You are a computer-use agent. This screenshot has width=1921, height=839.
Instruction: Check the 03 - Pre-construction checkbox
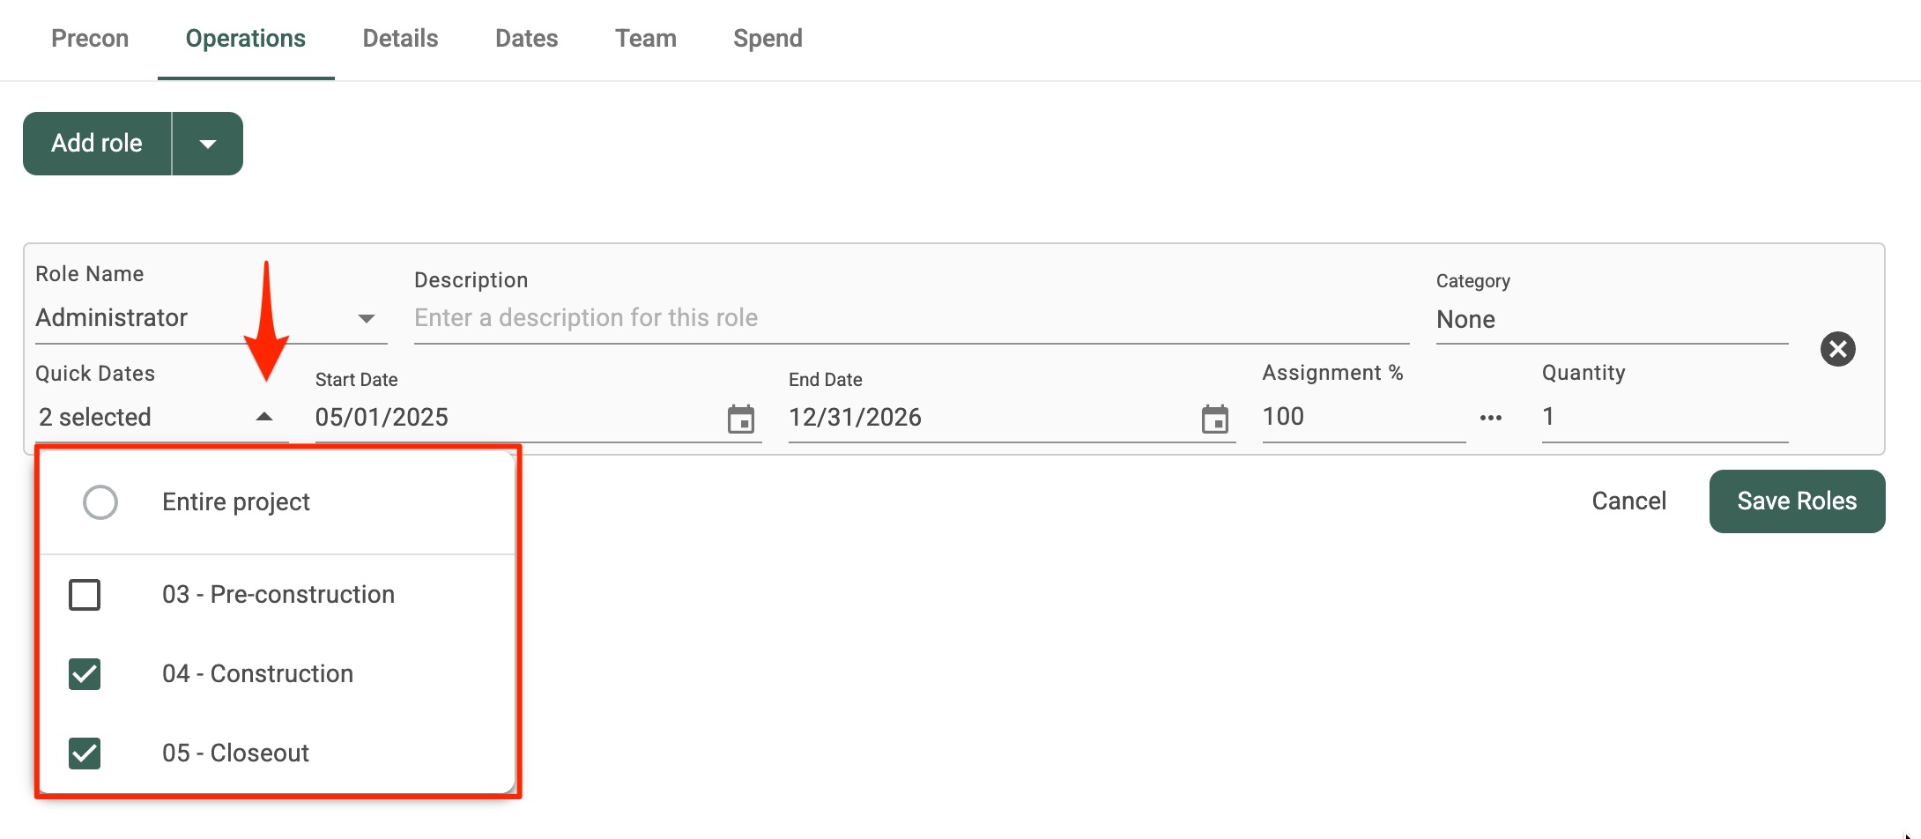[x=85, y=595]
